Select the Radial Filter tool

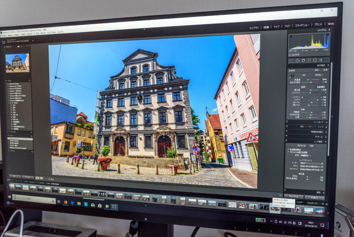[315, 60]
